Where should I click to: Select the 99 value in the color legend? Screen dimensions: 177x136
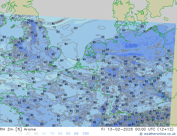[76, 134]
